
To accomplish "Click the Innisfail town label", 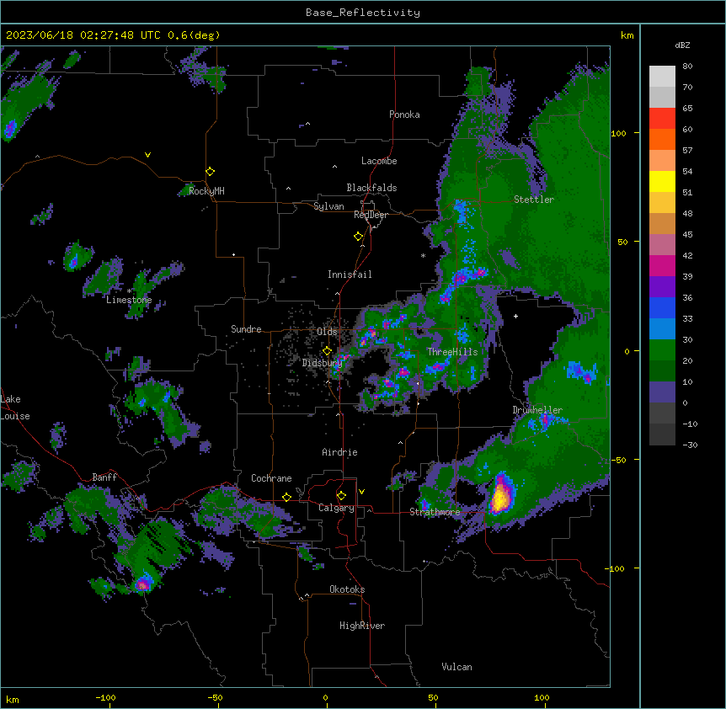I will [350, 275].
